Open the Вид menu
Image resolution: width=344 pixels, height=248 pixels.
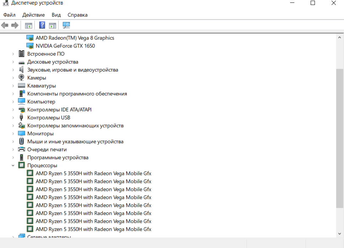point(56,15)
